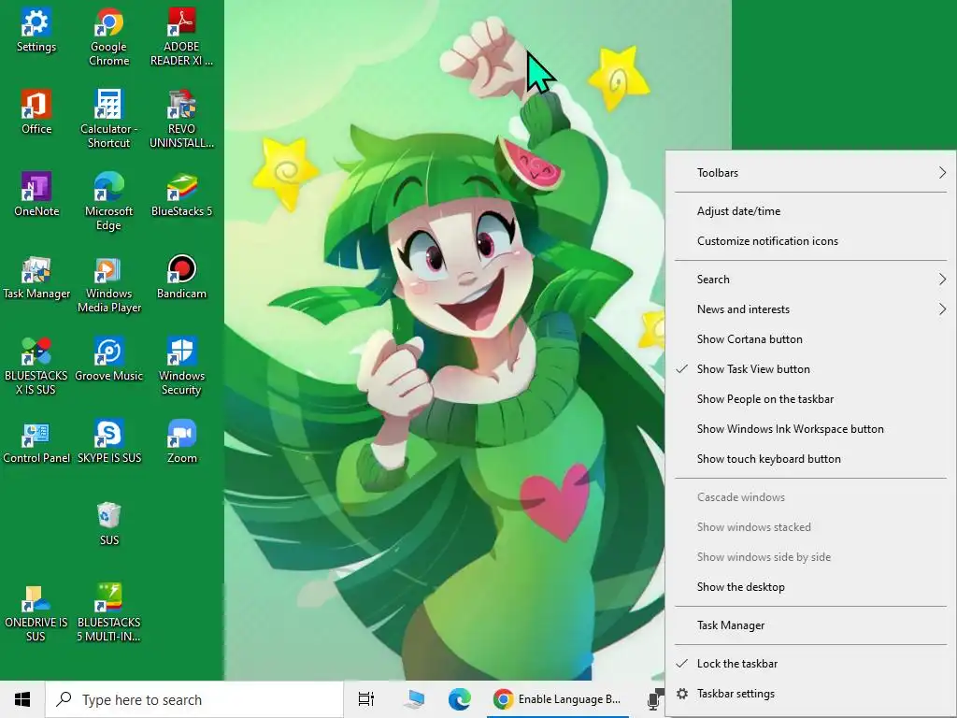Click the Task View taskbar icon
Viewport: 957px width, 718px height.
pyautogui.click(x=366, y=699)
